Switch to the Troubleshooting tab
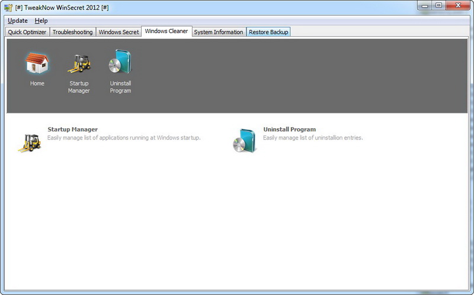Viewport: 474px width, 295px height. pyautogui.click(x=72, y=32)
